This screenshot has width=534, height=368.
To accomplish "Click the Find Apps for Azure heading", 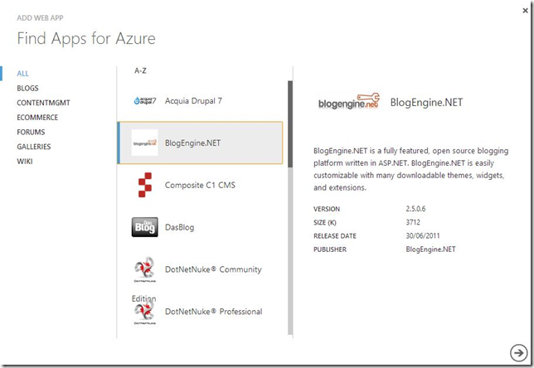I will (x=86, y=38).
